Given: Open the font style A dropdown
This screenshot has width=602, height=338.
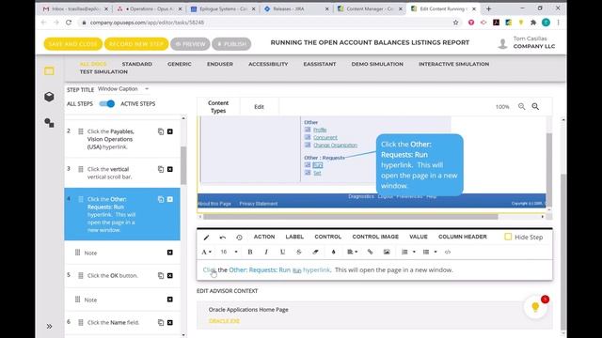Looking at the screenshot, I should [207, 252].
